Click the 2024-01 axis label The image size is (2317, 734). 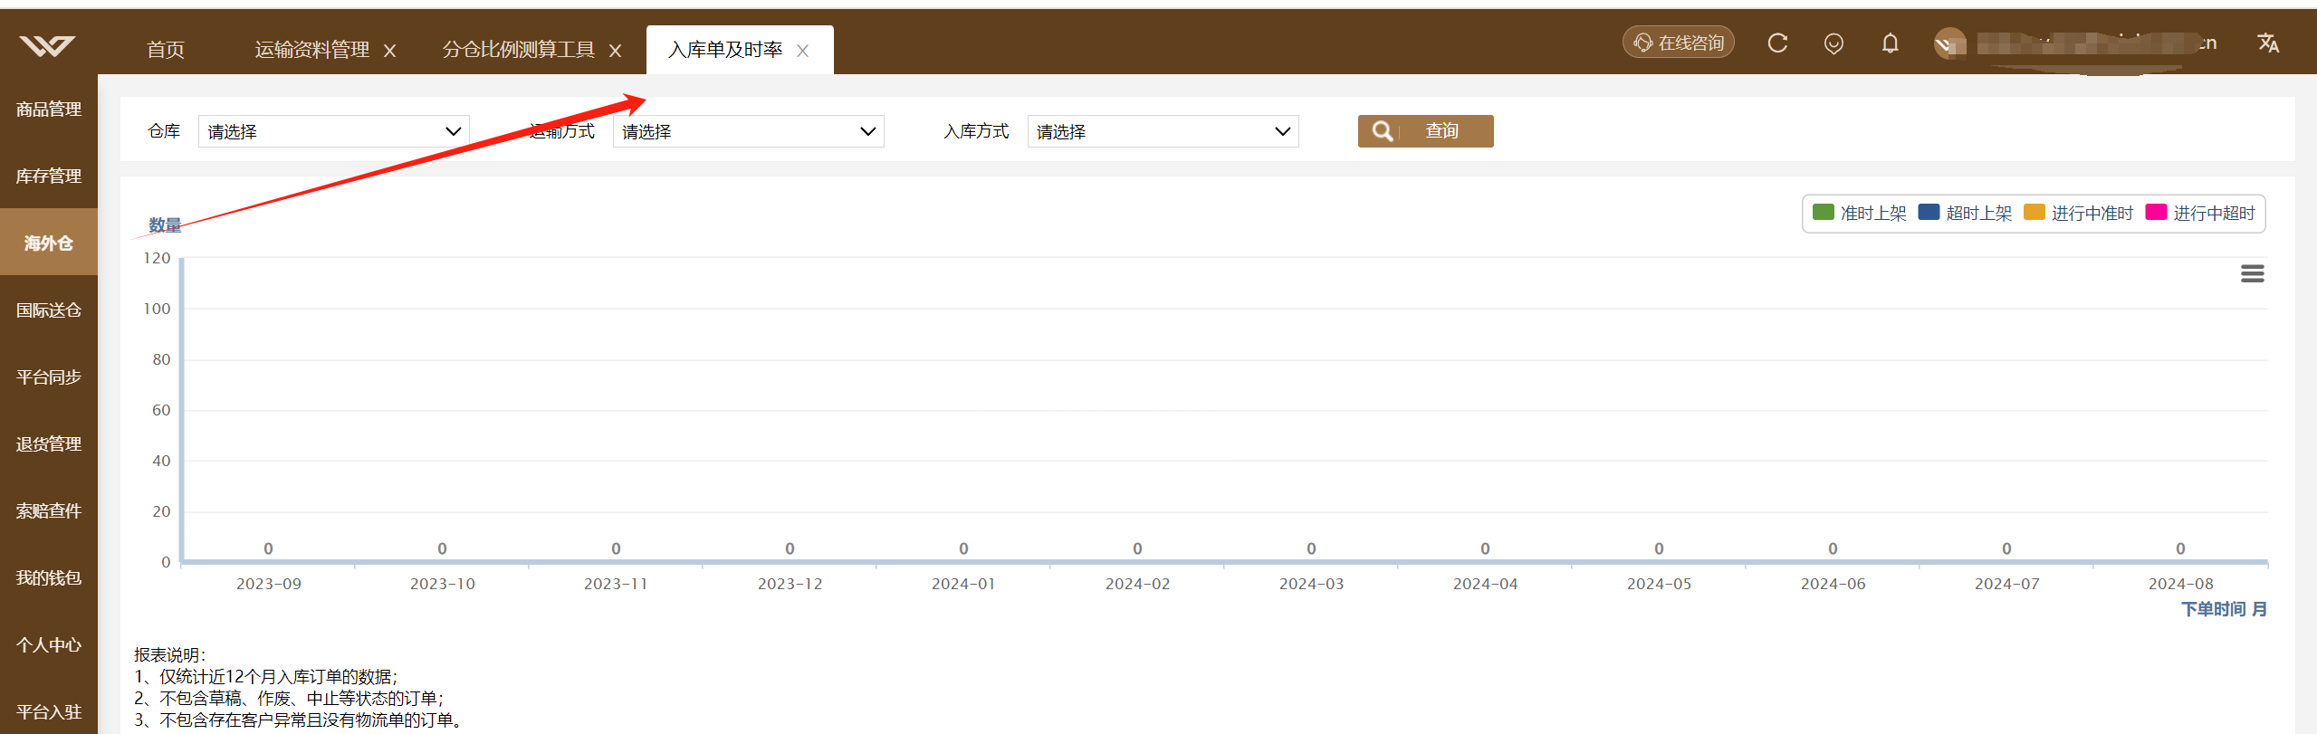[963, 584]
